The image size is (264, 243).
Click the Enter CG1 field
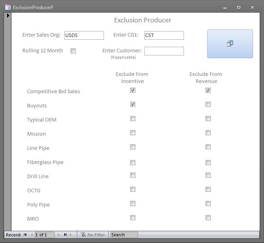coord(164,35)
